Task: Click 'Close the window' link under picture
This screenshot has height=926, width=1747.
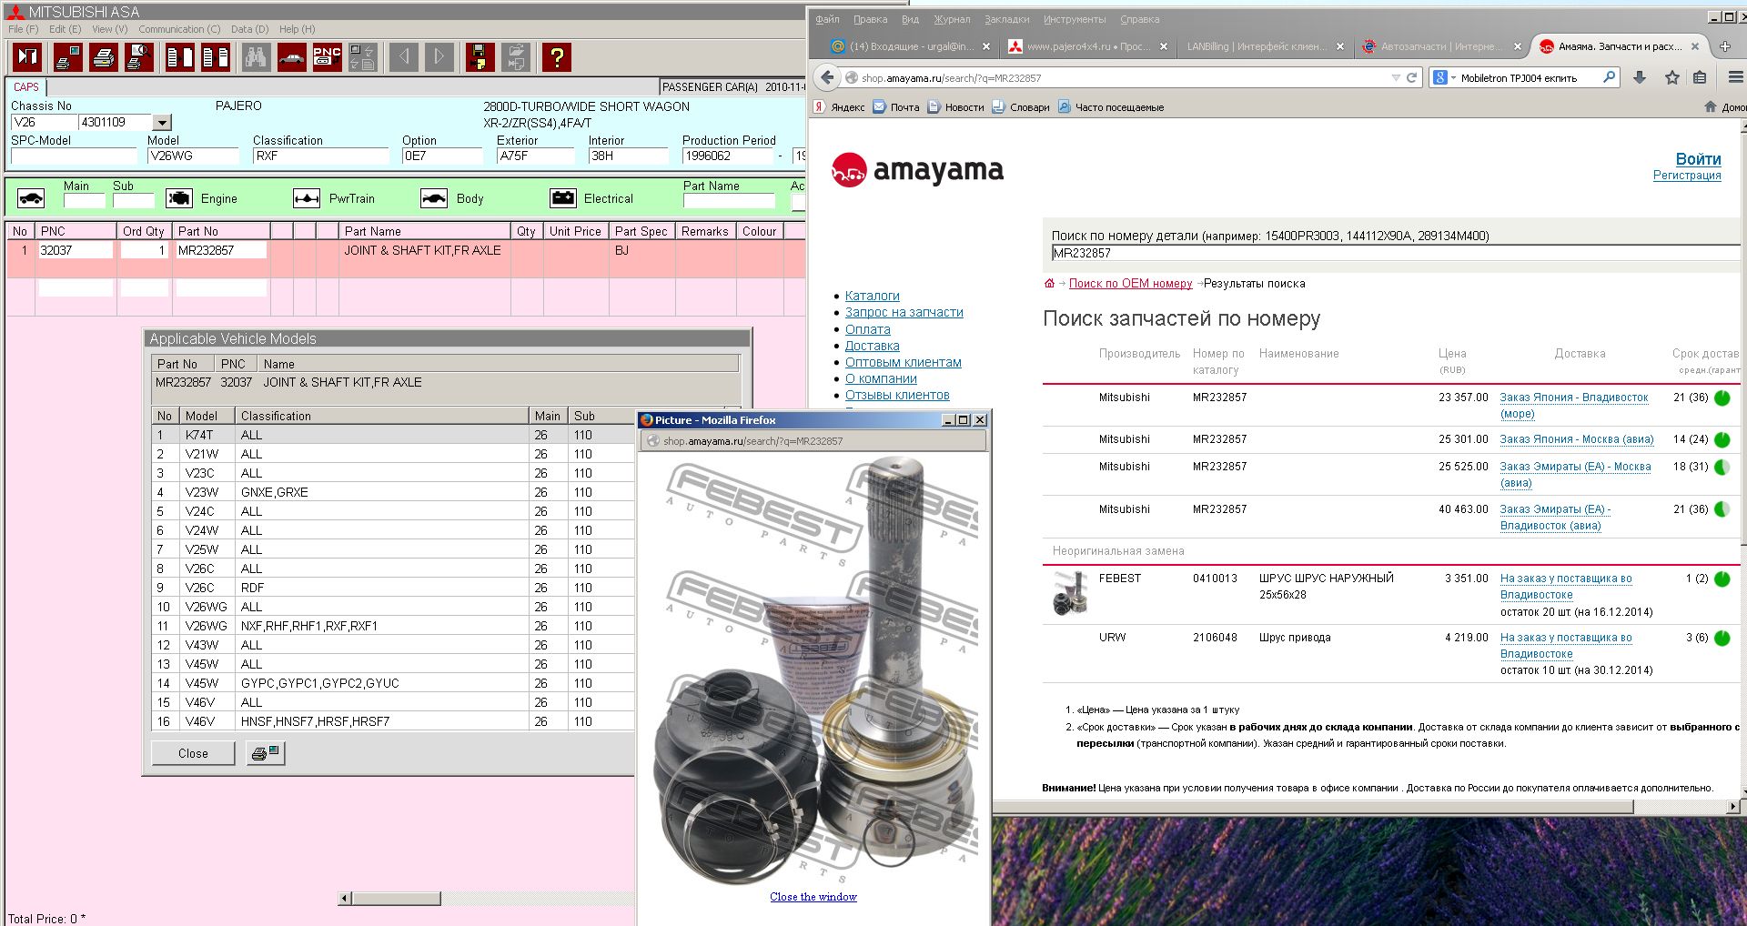Action: (x=813, y=897)
